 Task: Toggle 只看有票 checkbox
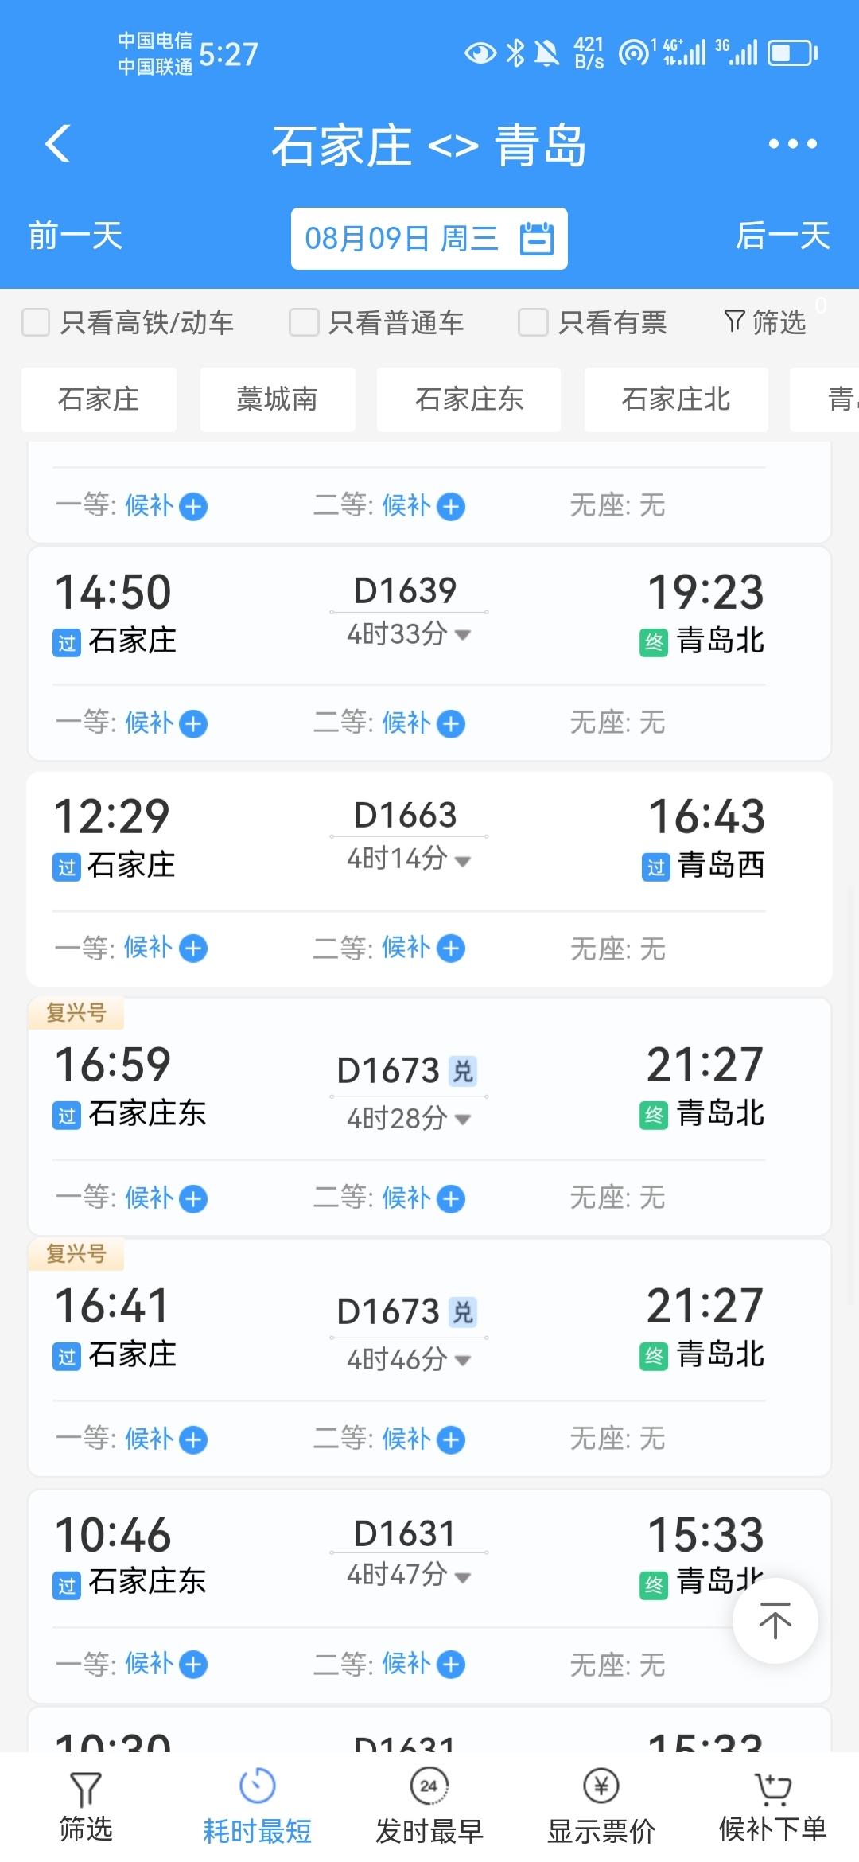coord(533,322)
